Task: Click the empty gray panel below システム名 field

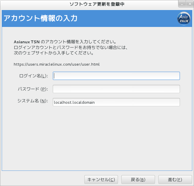Action: [x=97, y=138]
